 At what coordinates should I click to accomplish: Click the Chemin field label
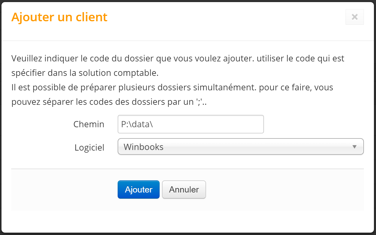coord(89,124)
